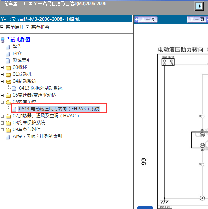208x209 pixels.
Task: Click the document icon beside 警告
Action: tap(8, 47)
